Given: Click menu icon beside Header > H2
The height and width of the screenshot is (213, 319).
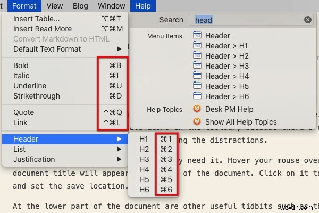Looking at the screenshot, I should tap(197, 55).
